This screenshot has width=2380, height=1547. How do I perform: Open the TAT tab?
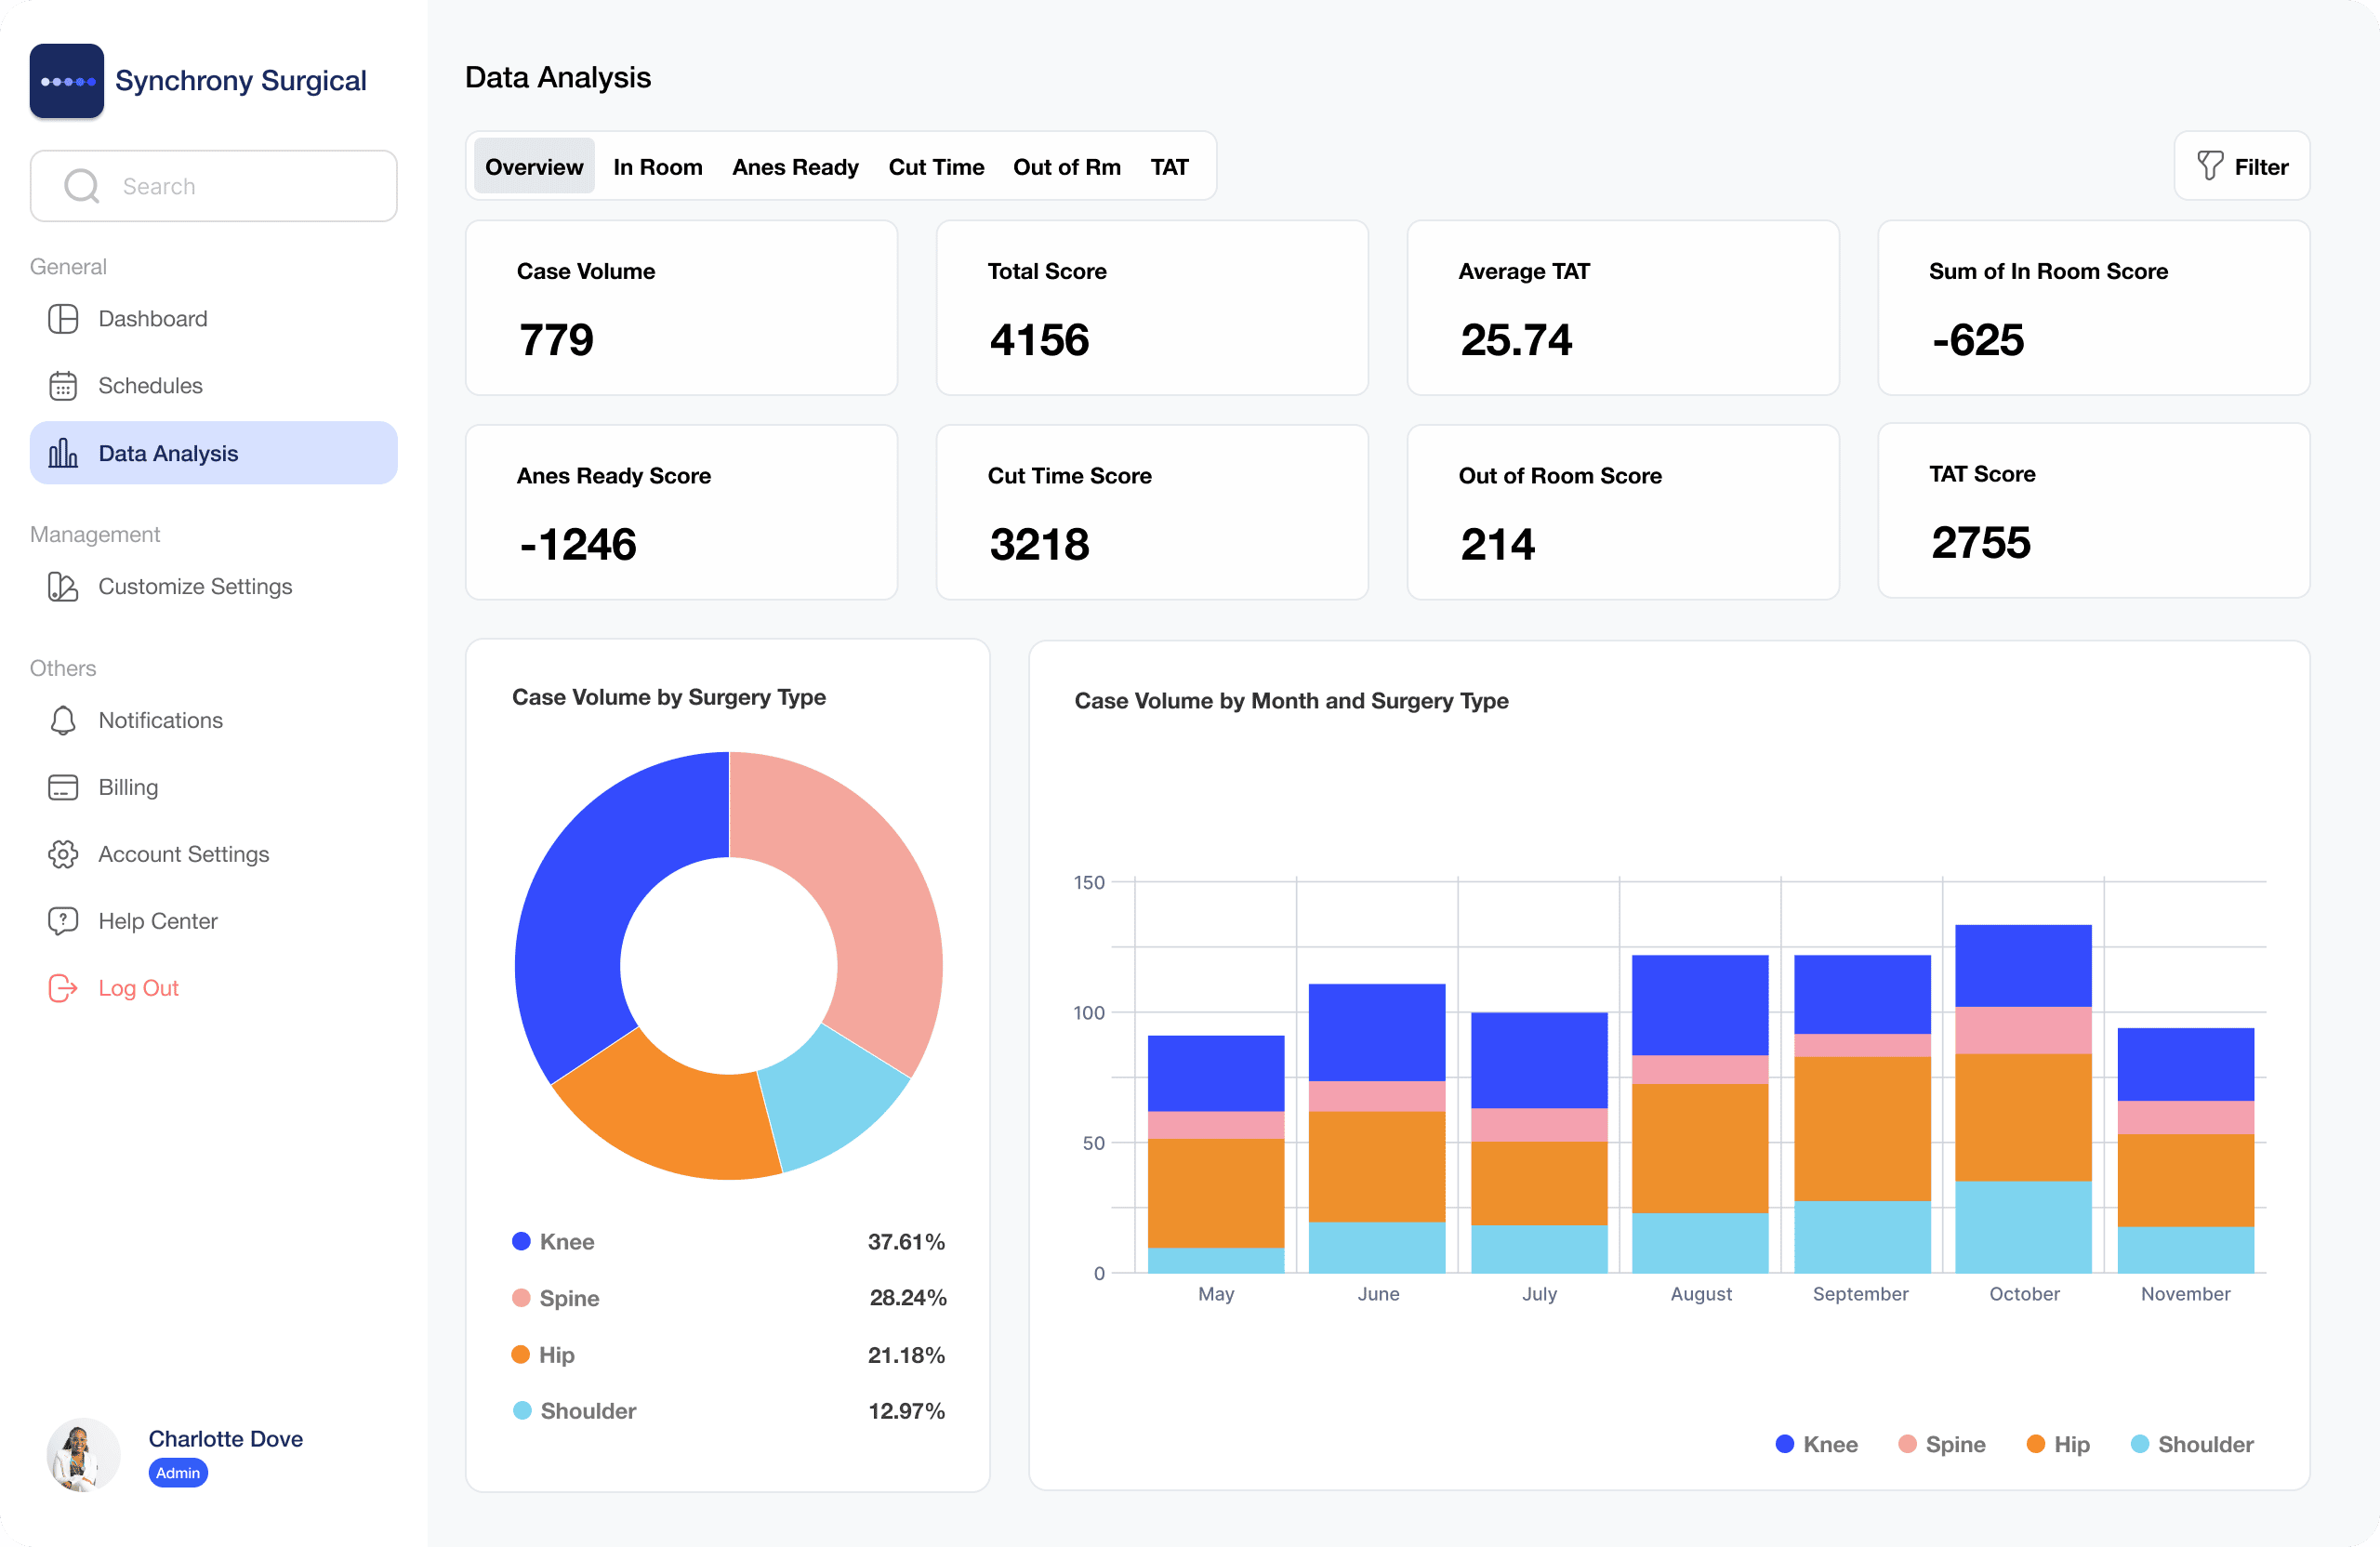(x=1168, y=167)
